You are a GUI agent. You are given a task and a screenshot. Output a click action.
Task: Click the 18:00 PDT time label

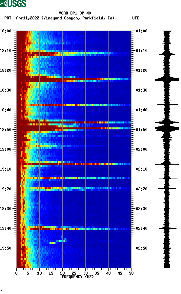[x=6, y=31]
